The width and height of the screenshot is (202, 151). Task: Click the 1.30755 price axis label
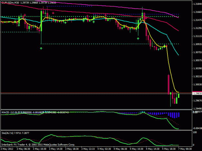click(x=197, y=52)
